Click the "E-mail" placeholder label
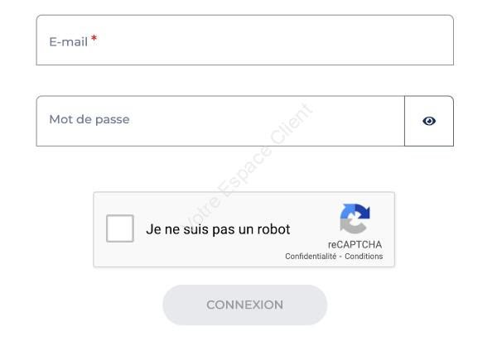Image resolution: width=497 pixels, height=341 pixels. coord(69,41)
